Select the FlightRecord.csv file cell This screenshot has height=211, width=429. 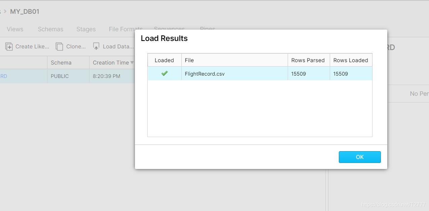(235, 74)
